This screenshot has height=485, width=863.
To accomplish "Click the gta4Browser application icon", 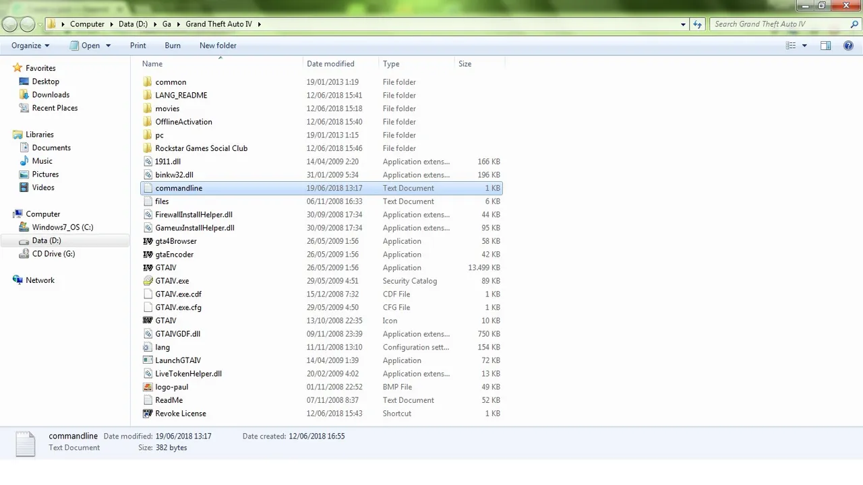I will point(148,241).
